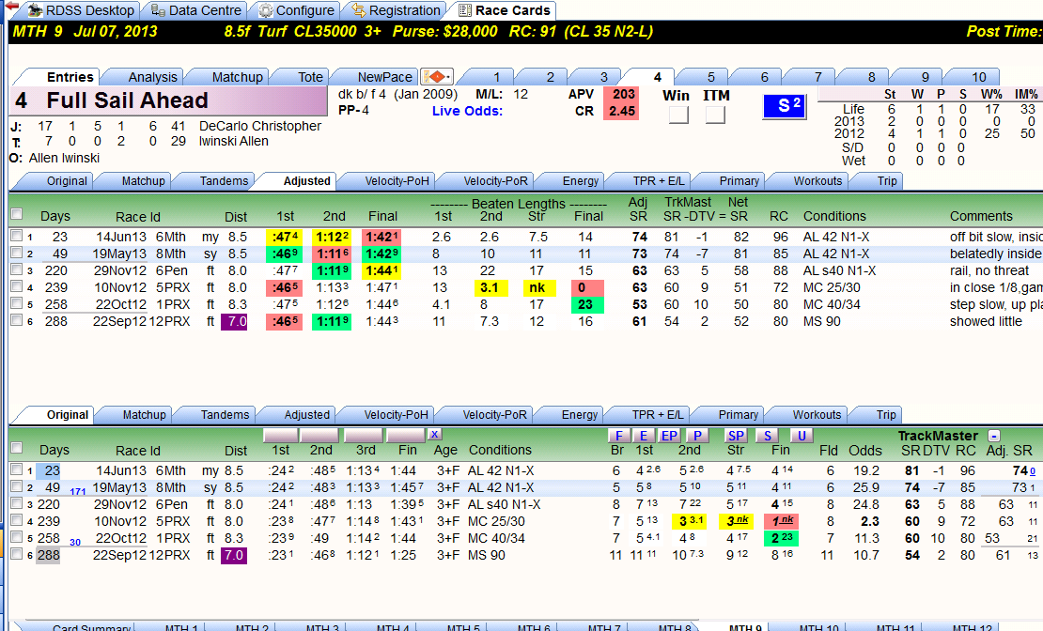This screenshot has width=1043, height=631.
Task: Check the 10Nov12 5PRX row in Adjusted panel
Action: 17,286
